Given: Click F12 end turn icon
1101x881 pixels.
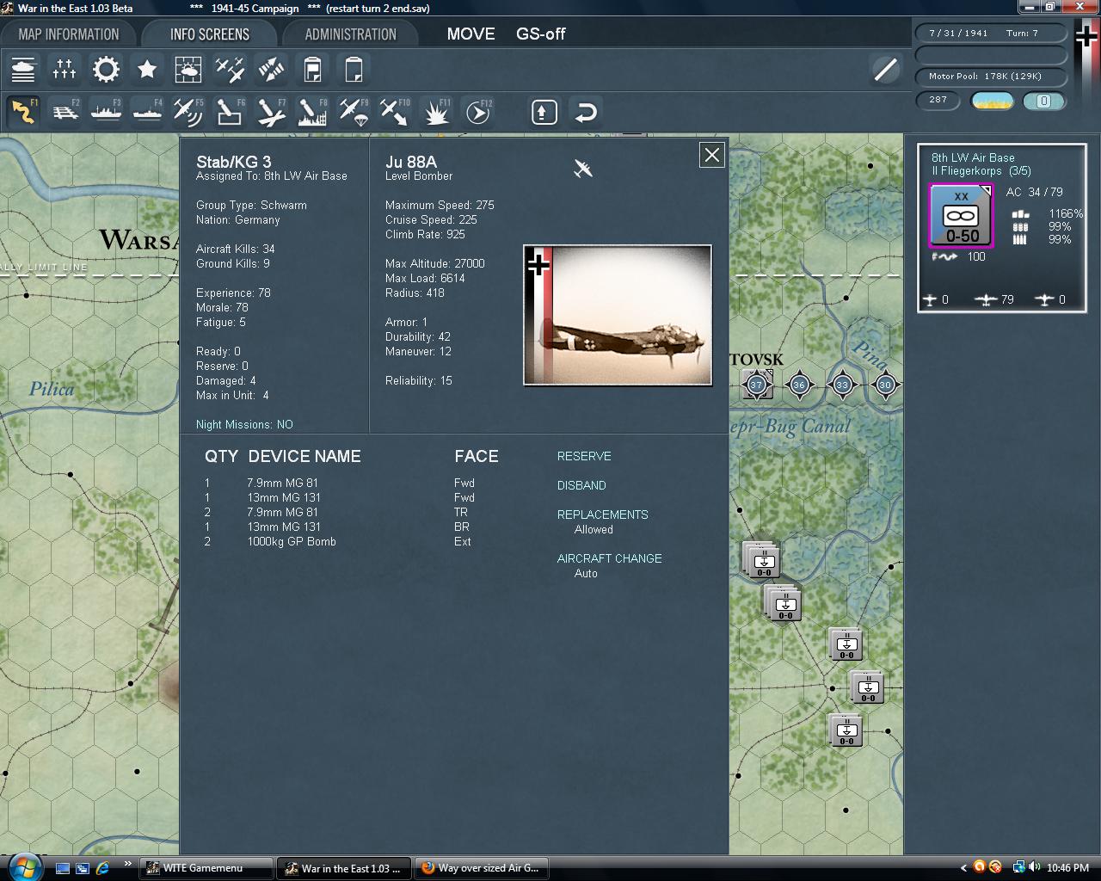Looking at the screenshot, I should [x=477, y=112].
